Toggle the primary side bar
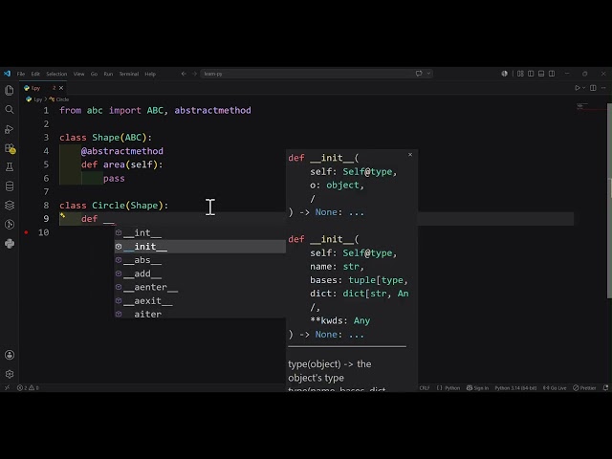The height and width of the screenshot is (459, 612). point(531,74)
